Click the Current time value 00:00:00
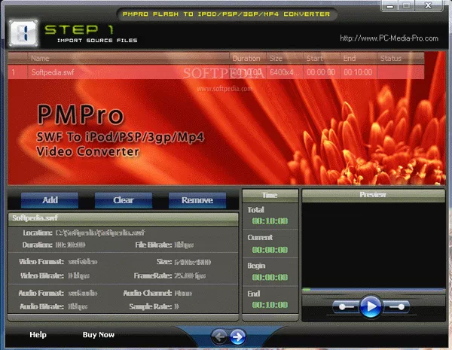This screenshot has width=452, height=350. [270, 249]
